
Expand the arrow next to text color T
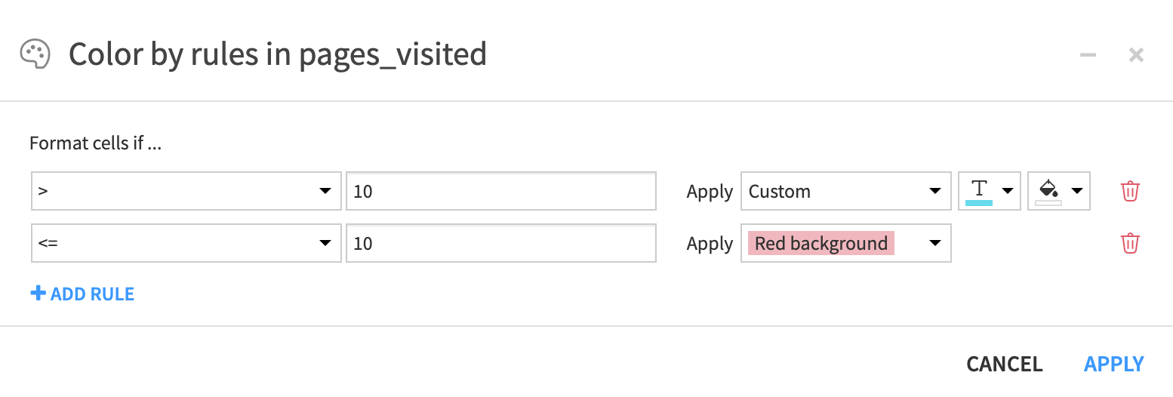pyautogui.click(x=1007, y=192)
